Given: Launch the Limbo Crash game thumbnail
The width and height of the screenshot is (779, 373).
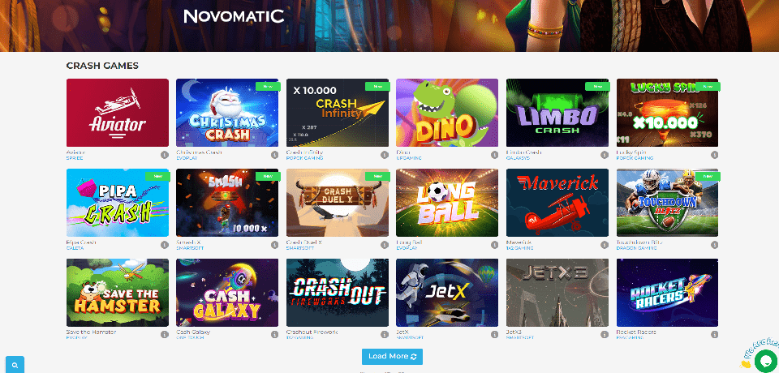Looking at the screenshot, I should (557, 113).
